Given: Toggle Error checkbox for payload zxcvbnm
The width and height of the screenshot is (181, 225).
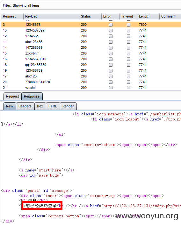Looking at the screenshot, I should pyautogui.click(x=111, y=53).
